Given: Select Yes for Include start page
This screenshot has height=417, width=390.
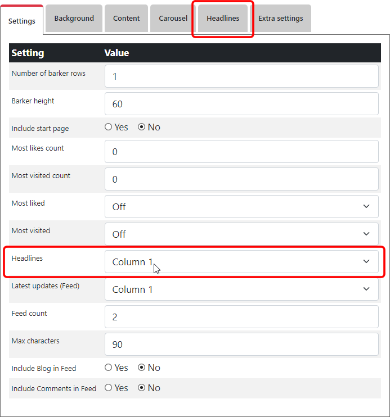Looking at the screenshot, I should pos(109,128).
